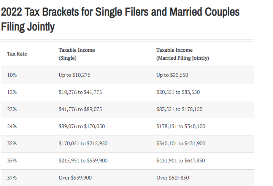Click the $41,776 to $89,075 cell
The image size is (273, 186).
click(x=80, y=109)
